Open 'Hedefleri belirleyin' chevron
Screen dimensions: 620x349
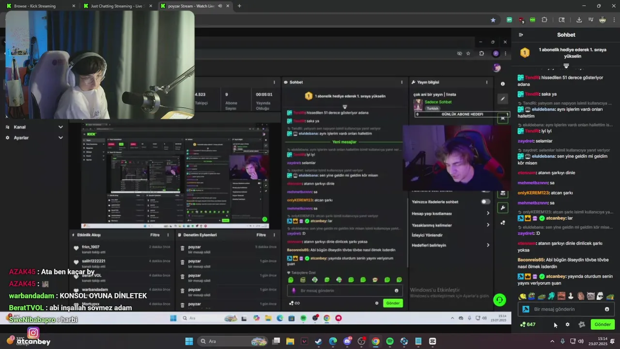488,245
